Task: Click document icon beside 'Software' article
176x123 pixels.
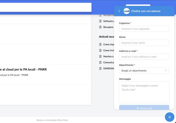Action: 100,21
